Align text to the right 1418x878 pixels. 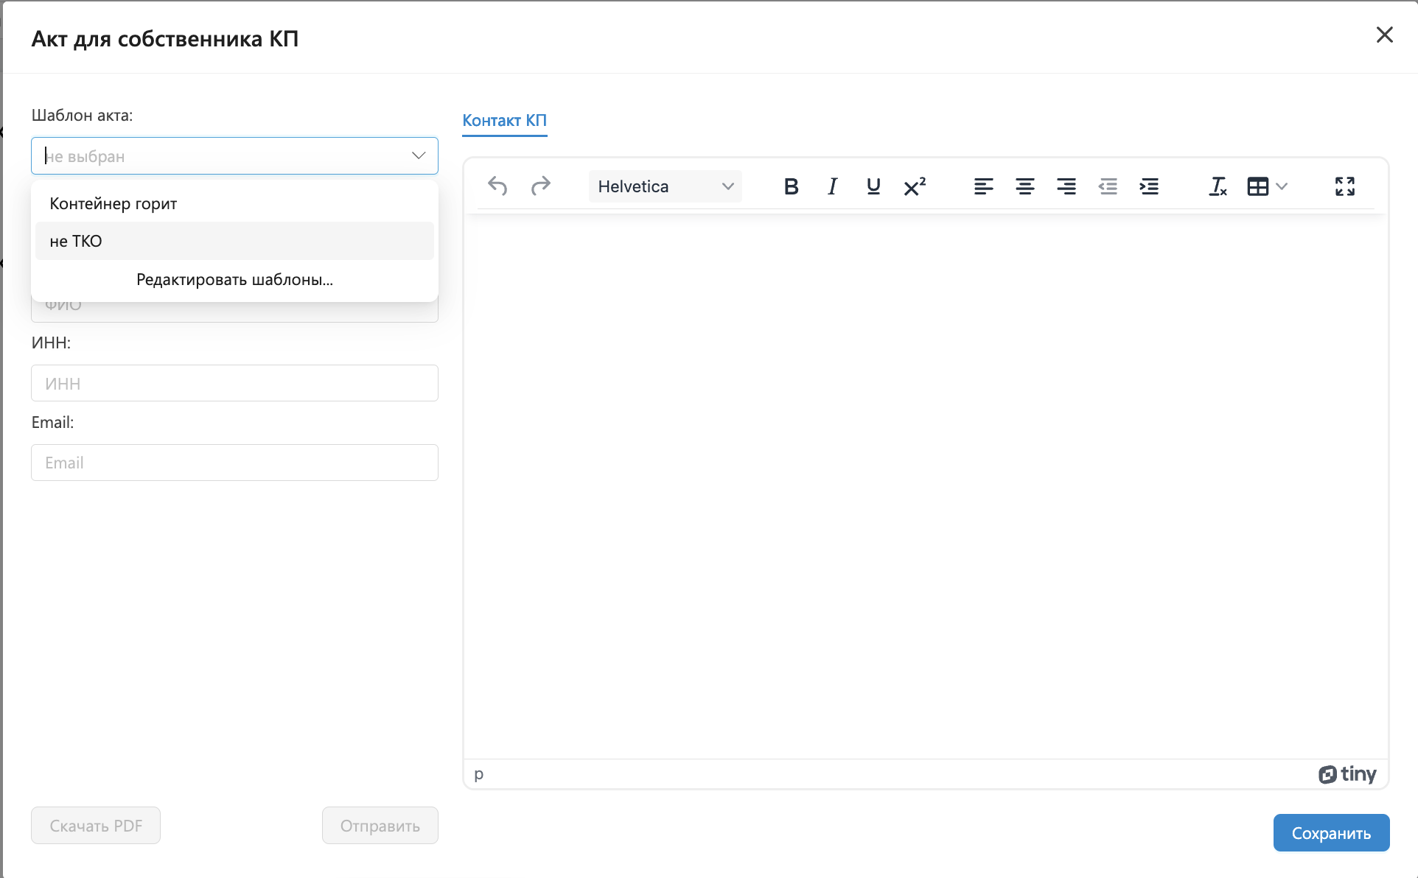click(x=1066, y=186)
